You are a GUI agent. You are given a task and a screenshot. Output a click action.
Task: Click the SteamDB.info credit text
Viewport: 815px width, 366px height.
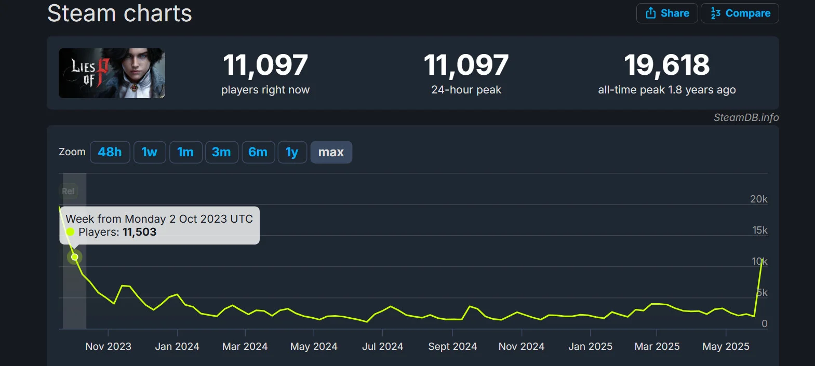click(746, 117)
